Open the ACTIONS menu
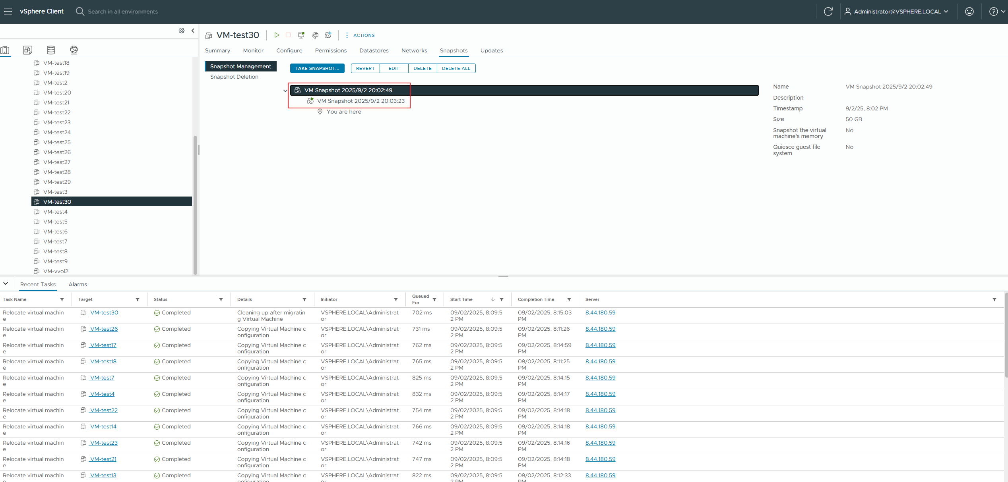This screenshot has height=482, width=1008. tap(360, 35)
